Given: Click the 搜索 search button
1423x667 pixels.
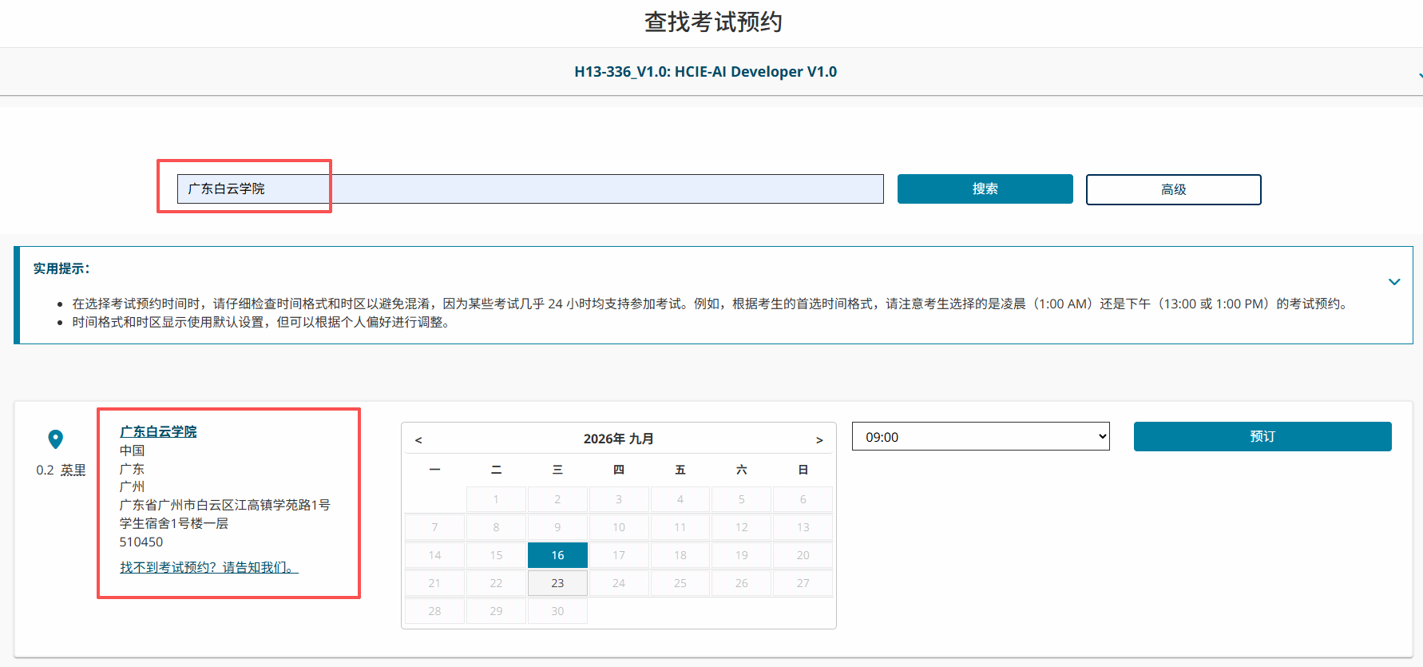Looking at the screenshot, I should tap(985, 189).
